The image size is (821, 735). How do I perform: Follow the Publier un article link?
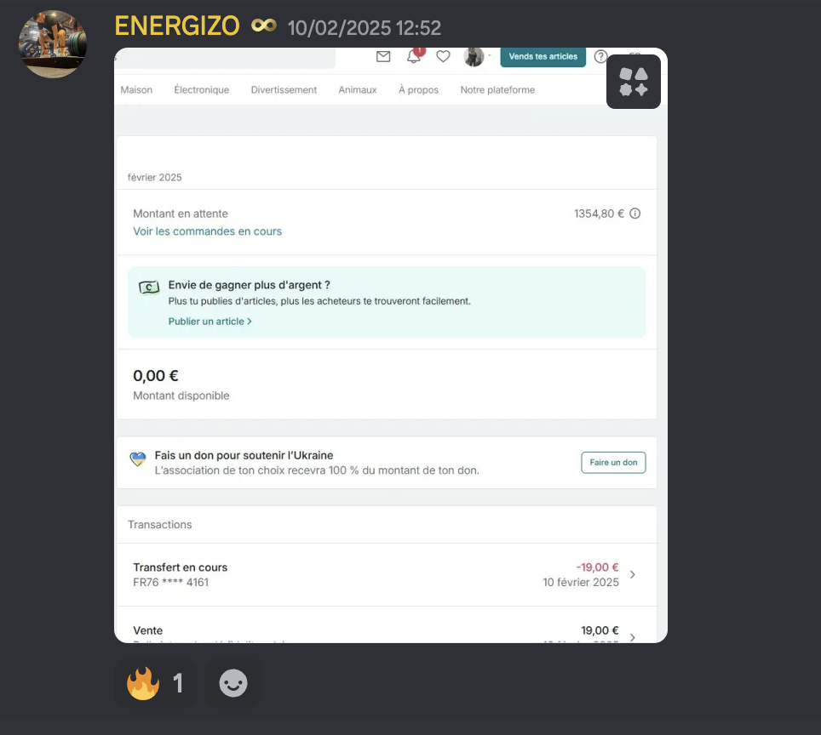coord(210,322)
